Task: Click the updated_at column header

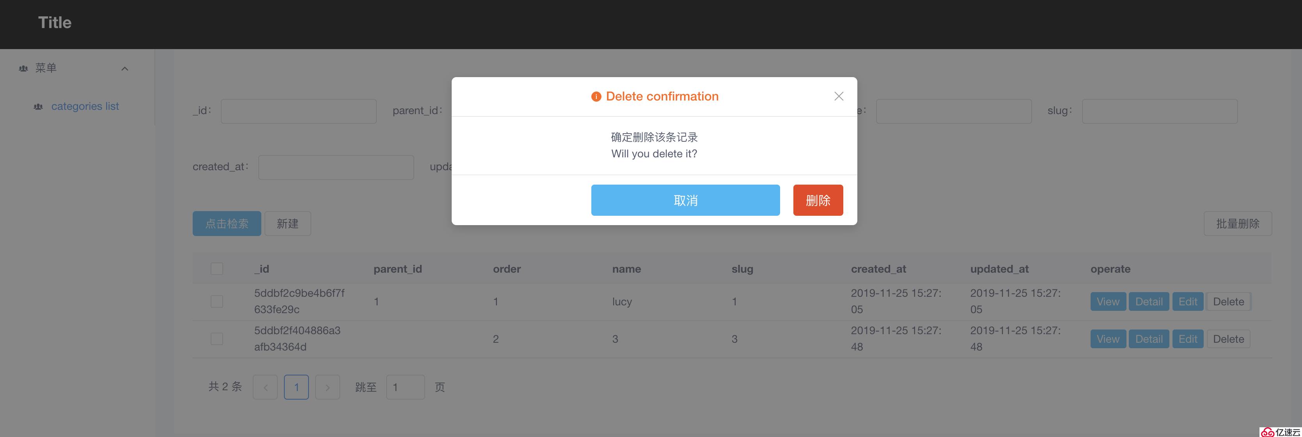Action: pos(999,269)
